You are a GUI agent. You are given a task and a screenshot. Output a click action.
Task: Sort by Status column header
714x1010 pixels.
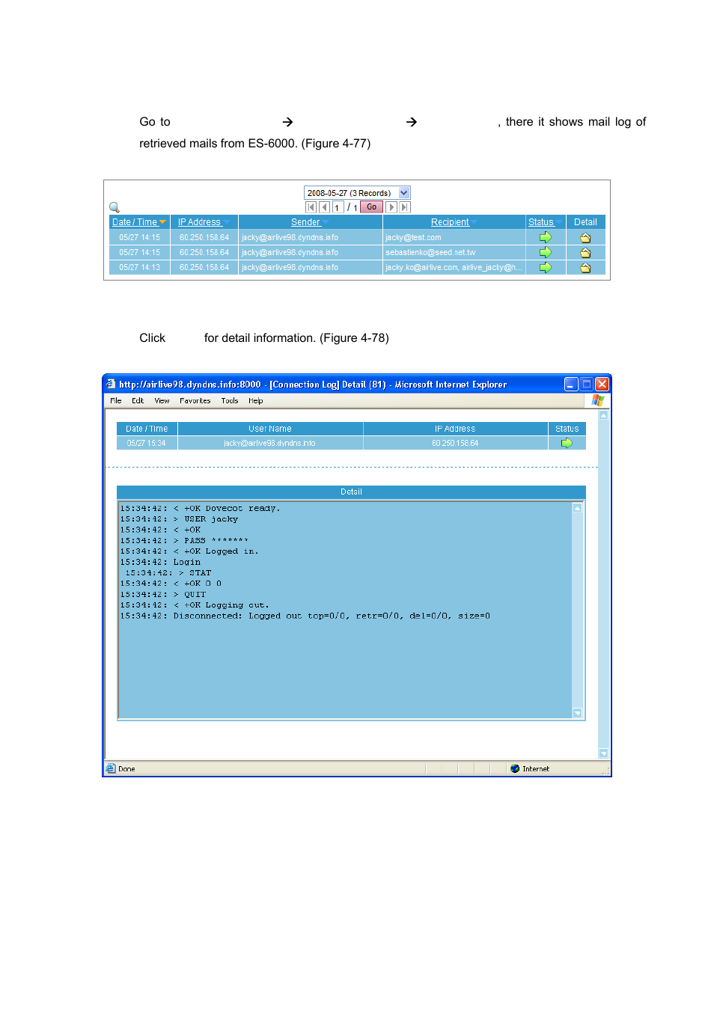pyautogui.click(x=546, y=222)
